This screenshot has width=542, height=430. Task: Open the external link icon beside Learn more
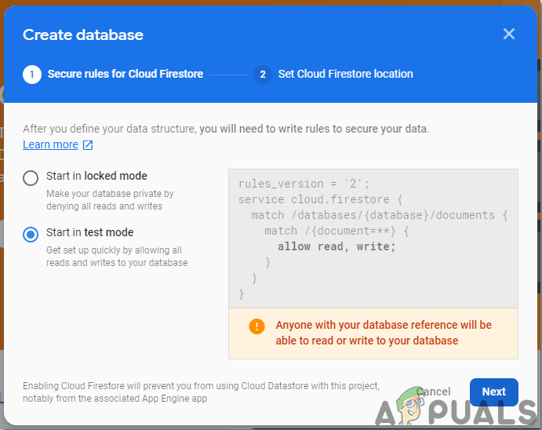click(x=88, y=145)
